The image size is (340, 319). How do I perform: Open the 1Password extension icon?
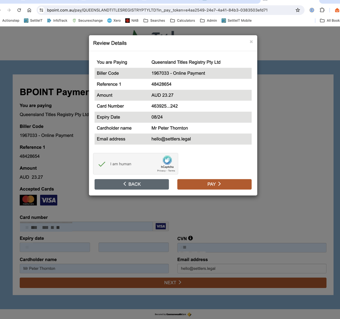[x=312, y=10]
